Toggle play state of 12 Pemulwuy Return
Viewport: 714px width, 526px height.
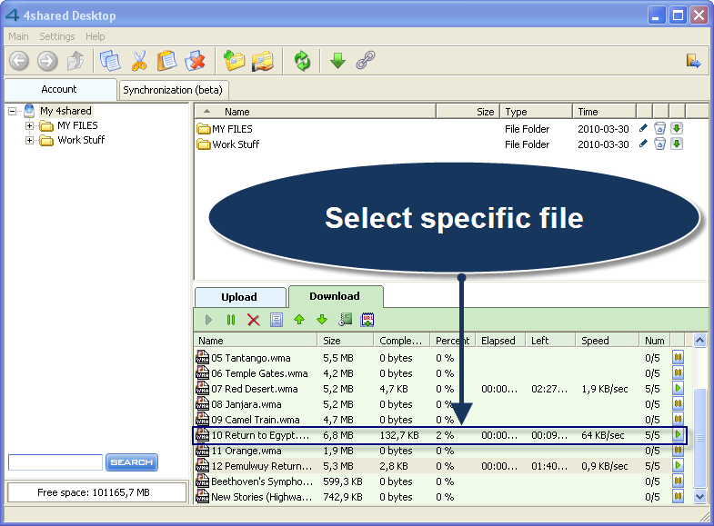[x=678, y=465]
